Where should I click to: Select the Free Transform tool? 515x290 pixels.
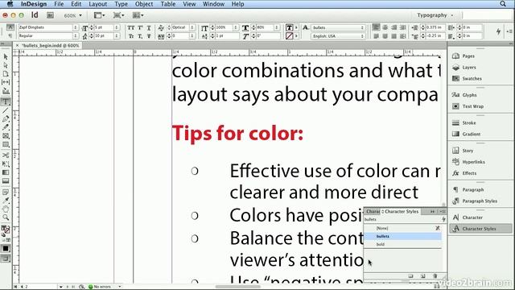6,164
